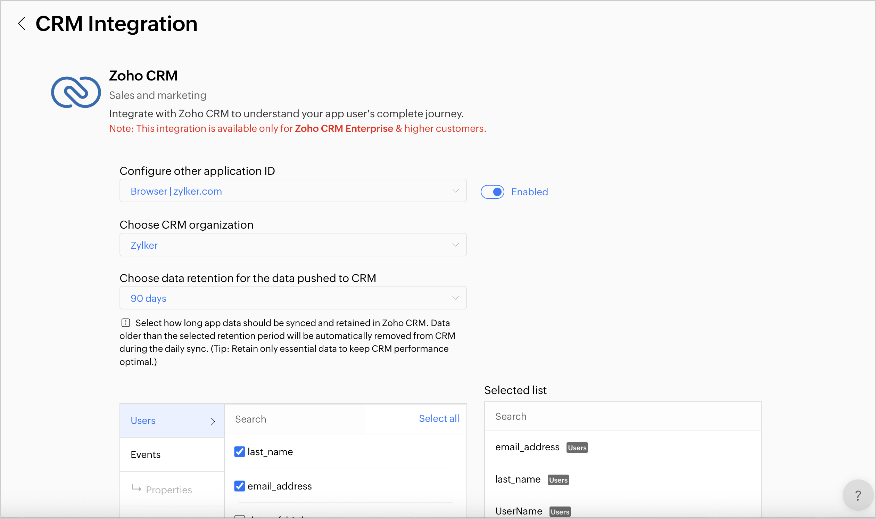The width and height of the screenshot is (876, 519).
Task: Click Users tag next to email_address
Action: point(577,448)
